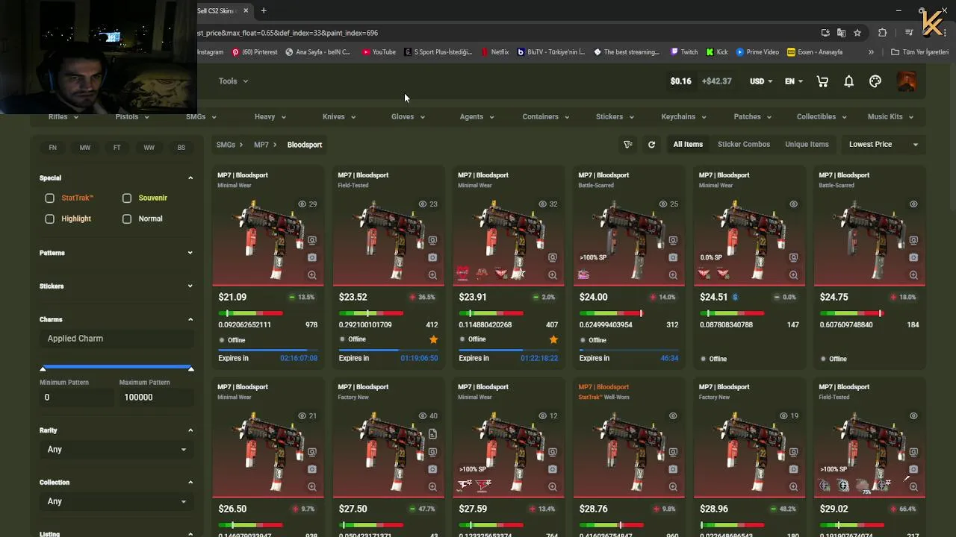Bookmark this page with the star icon
This screenshot has width=956, height=537.
tap(857, 33)
